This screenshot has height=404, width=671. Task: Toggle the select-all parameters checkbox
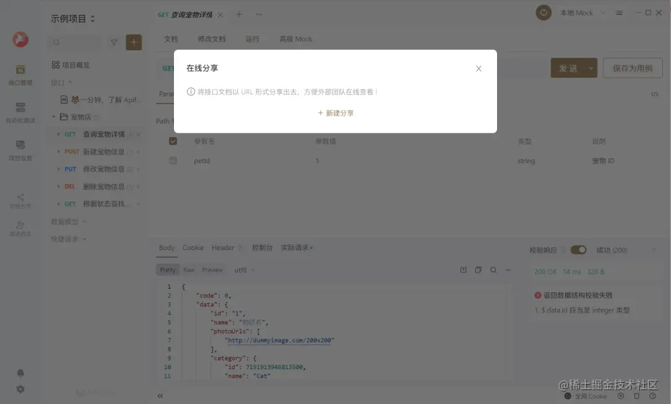pyautogui.click(x=173, y=141)
